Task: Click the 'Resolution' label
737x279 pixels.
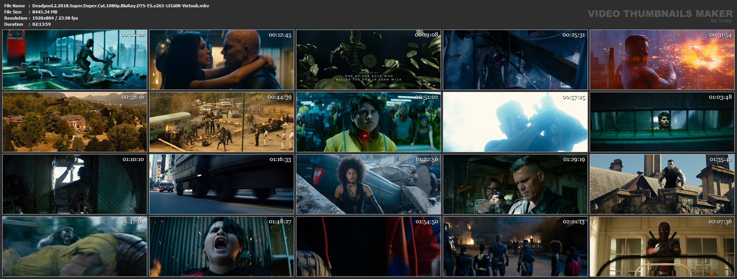Action: click(16, 18)
